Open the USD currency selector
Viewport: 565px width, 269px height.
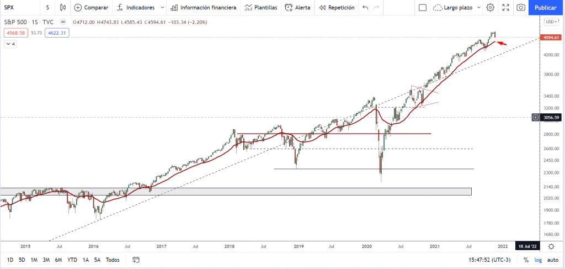pyautogui.click(x=551, y=22)
